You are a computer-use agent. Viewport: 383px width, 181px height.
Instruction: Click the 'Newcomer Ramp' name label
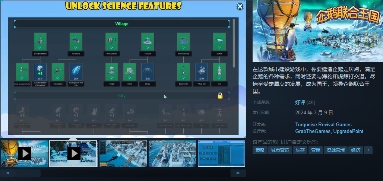(183, 54)
